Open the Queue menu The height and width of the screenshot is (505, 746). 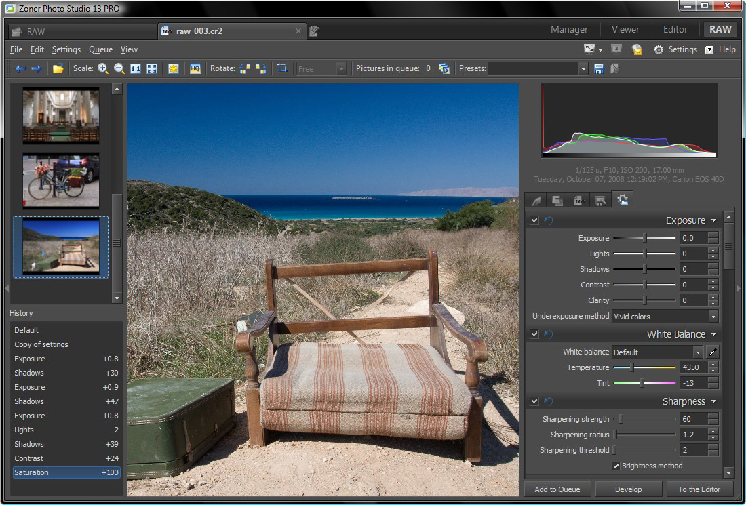click(100, 49)
